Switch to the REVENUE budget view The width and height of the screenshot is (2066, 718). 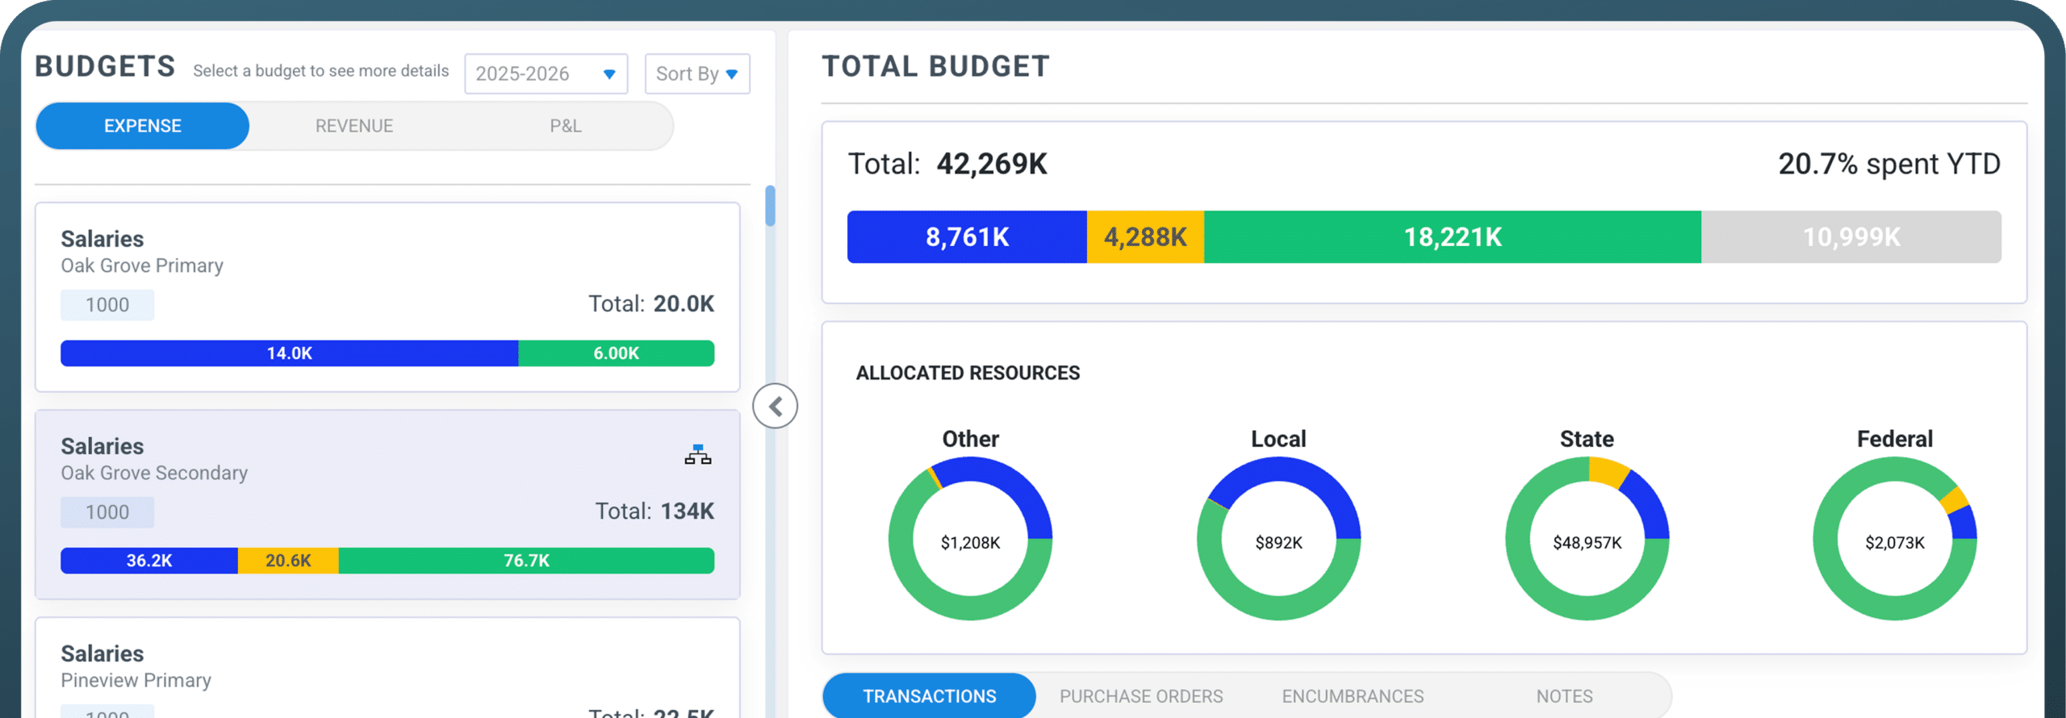point(354,126)
